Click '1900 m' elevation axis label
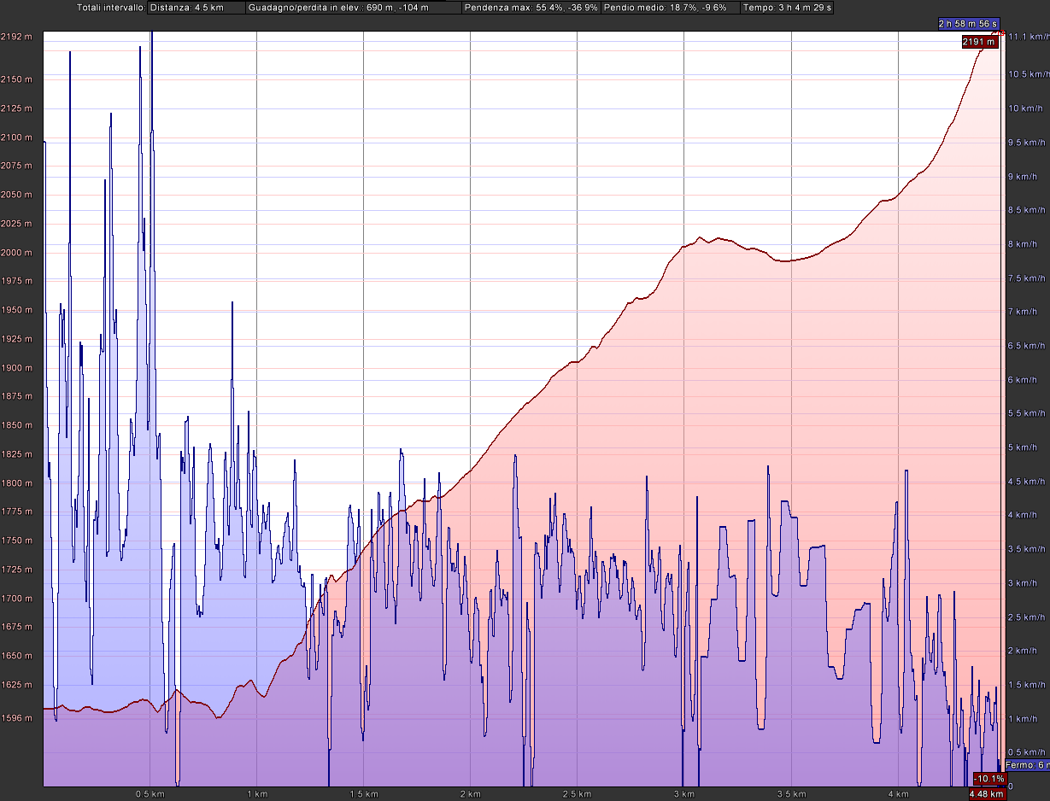Screen dimensions: 1050x801 click(x=16, y=368)
